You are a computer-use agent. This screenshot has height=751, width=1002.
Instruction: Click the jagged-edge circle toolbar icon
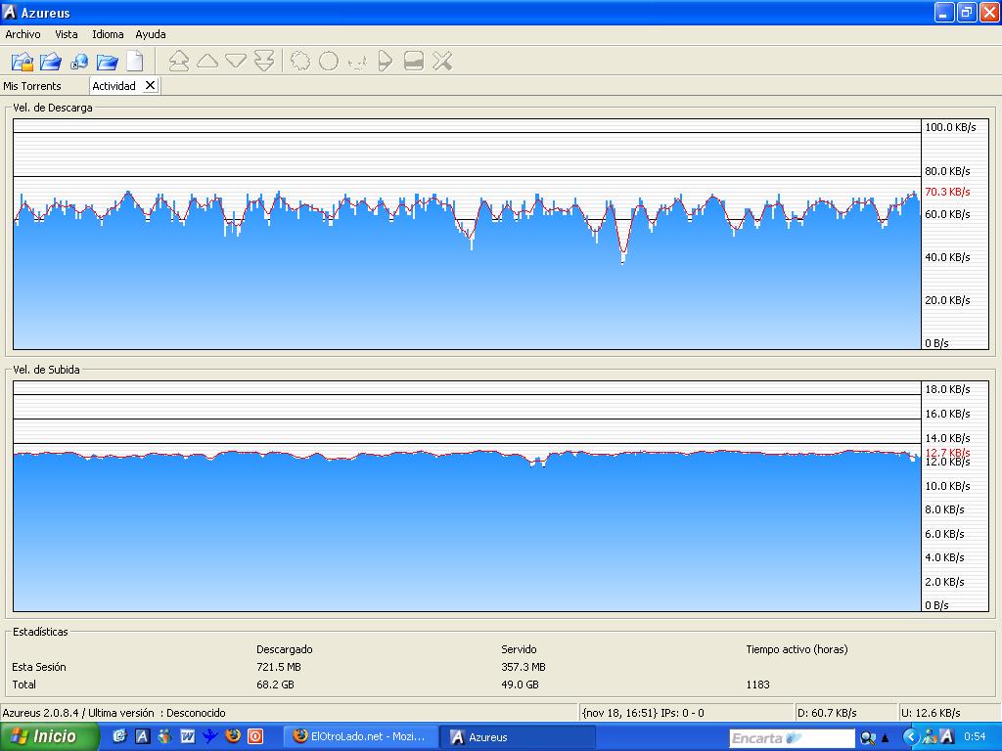(x=300, y=62)
